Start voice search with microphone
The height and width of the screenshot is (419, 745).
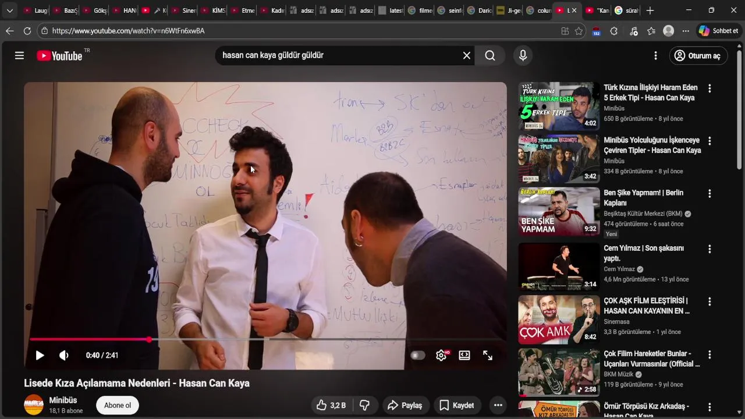point(523,55)
